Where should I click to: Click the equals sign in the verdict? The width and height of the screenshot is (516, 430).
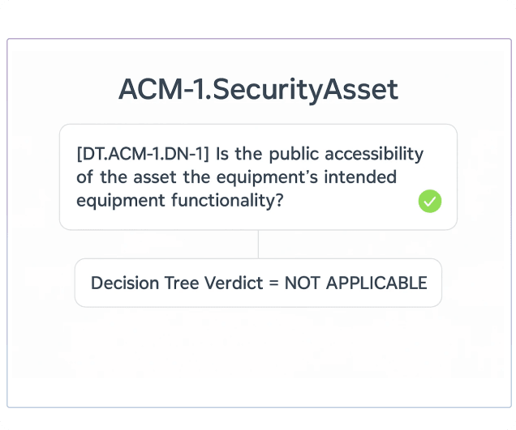click(273, 283)
